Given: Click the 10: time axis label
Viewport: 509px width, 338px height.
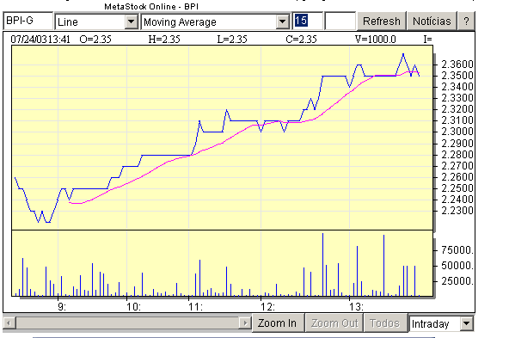Looking at the screenshot, I should [134, 307].
